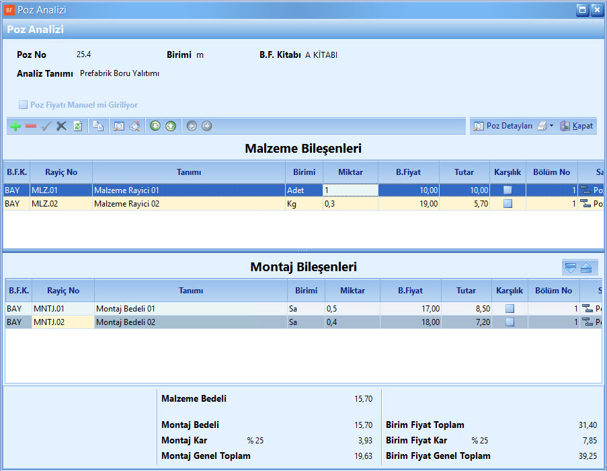Open the printer dropdown arrow

[x=551, y=126]
